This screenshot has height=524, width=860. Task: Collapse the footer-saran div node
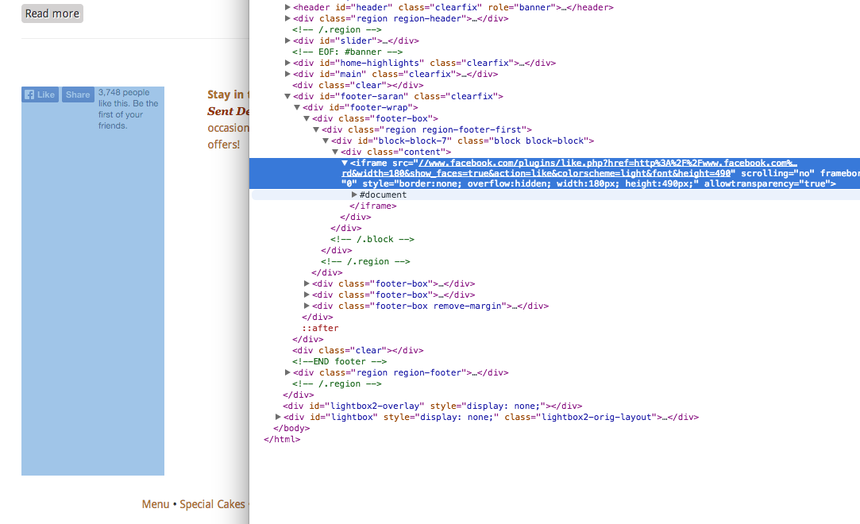point(287,96)
